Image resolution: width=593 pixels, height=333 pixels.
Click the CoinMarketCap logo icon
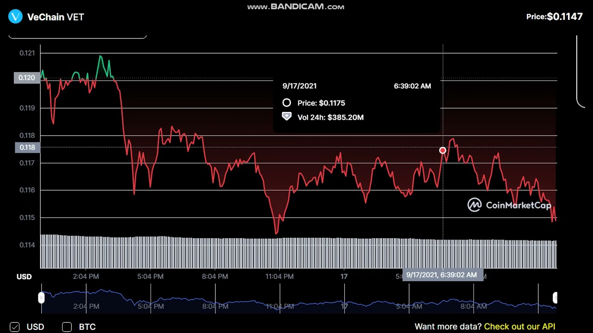[474, 205]
